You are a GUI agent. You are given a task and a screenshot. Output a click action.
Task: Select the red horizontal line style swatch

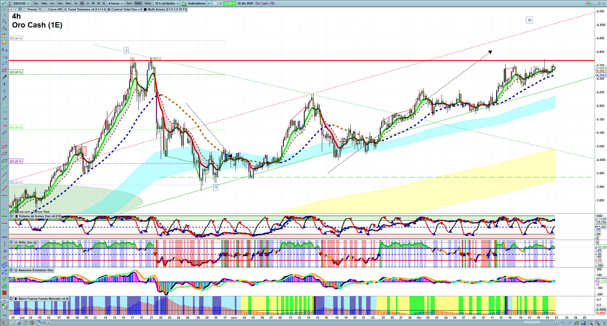click(4, 223)
